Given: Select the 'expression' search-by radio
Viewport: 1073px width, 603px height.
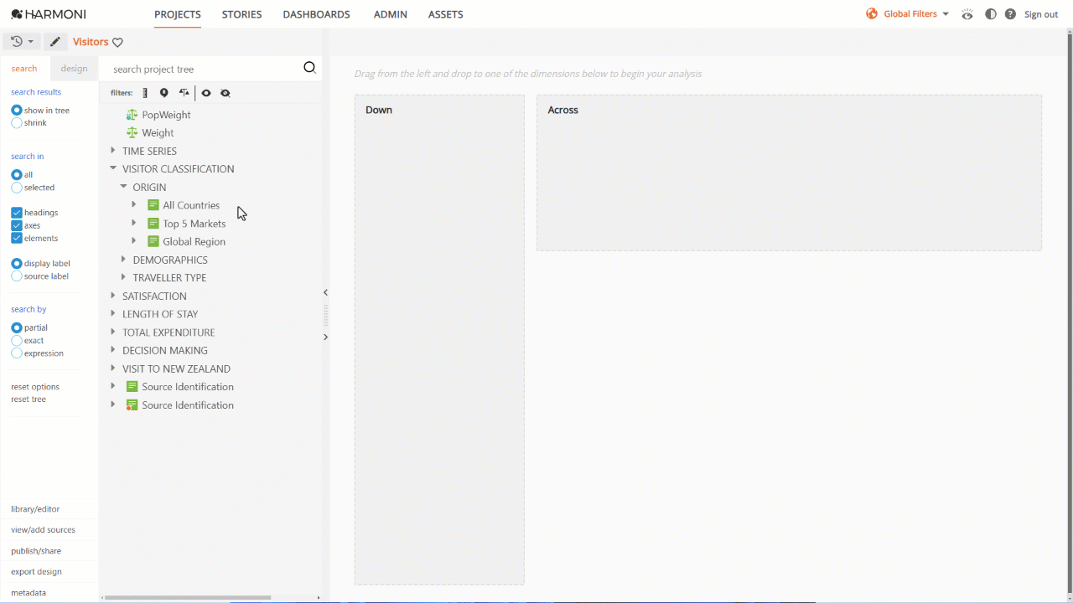Looking at the screenshot, I should point(17,353).
